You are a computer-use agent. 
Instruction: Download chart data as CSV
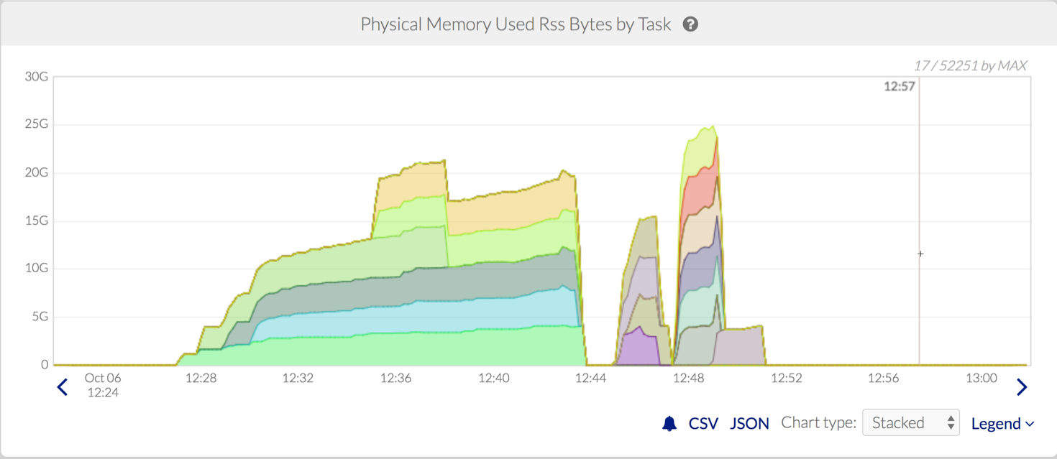pyautogui.click(x=703, y=424)
